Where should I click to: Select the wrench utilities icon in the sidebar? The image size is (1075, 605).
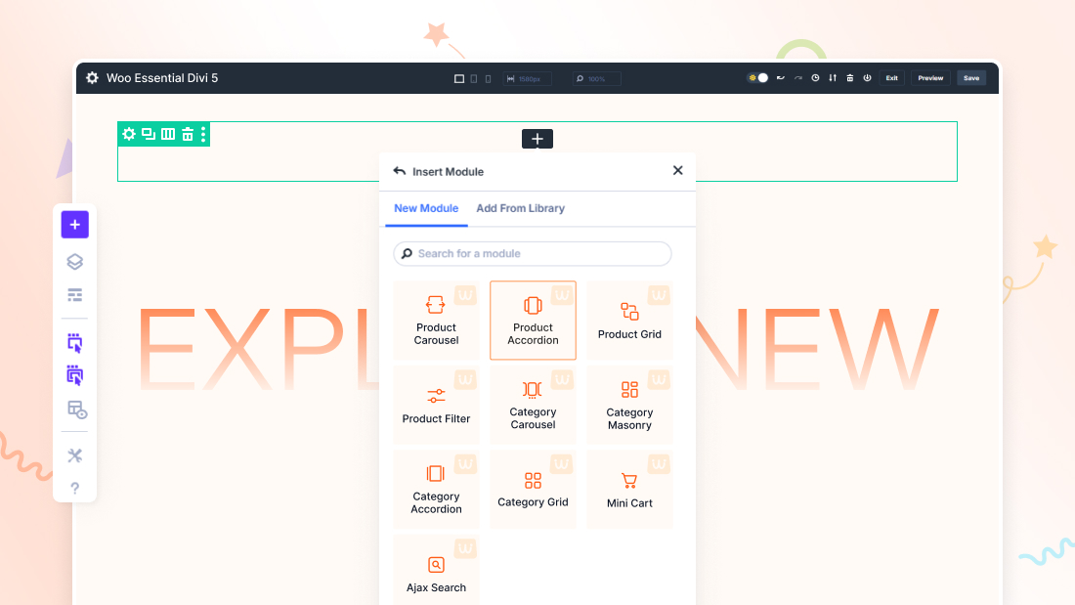click(x=74, y=454)
